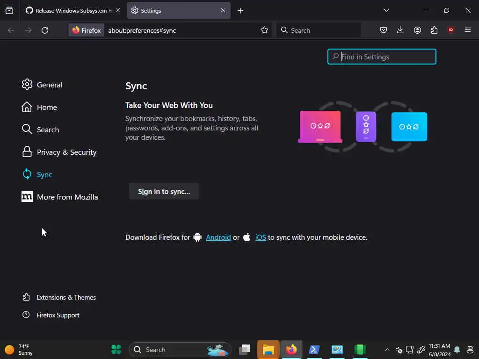Open the Firefox account menu
This screenshot has width=479, height=359.
[x=417, y=30]
